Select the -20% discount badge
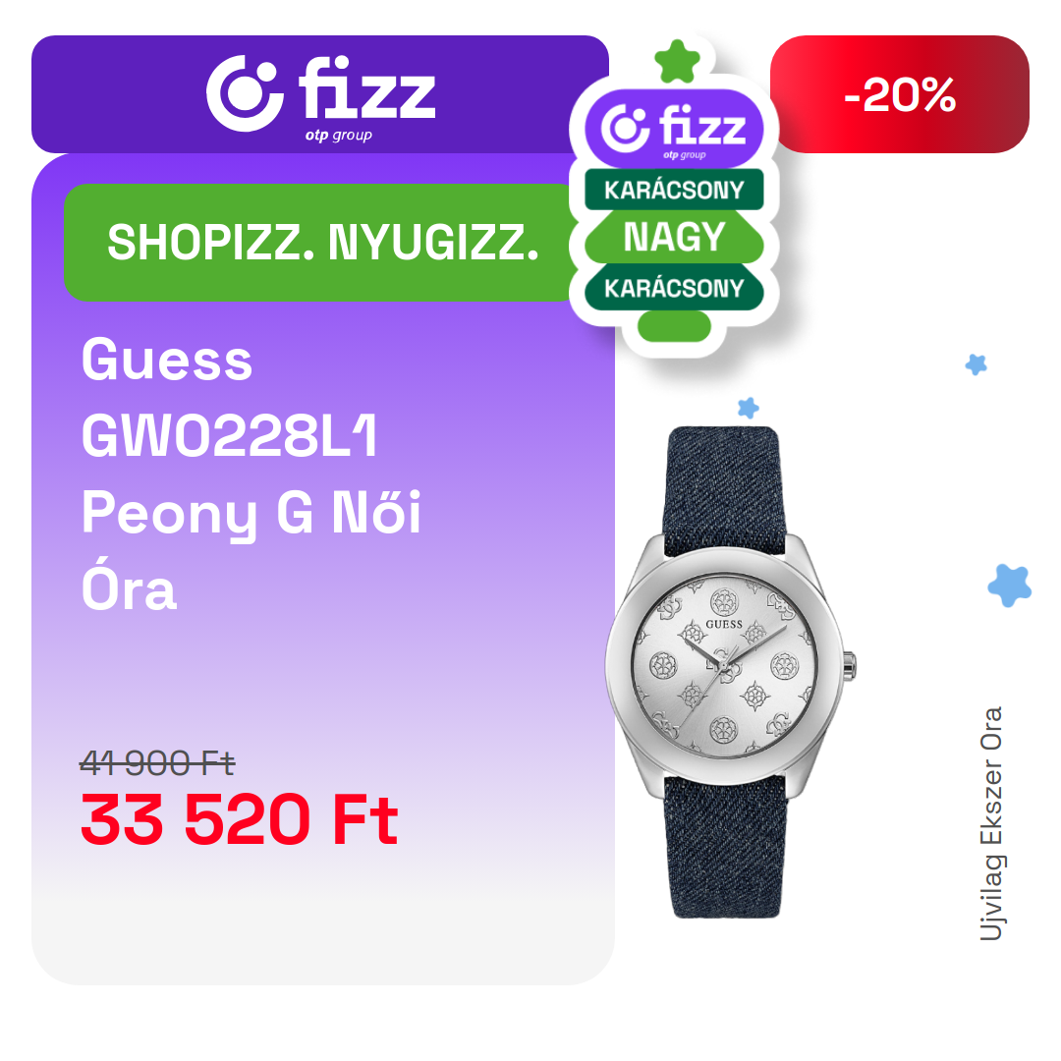 [900, 94]
